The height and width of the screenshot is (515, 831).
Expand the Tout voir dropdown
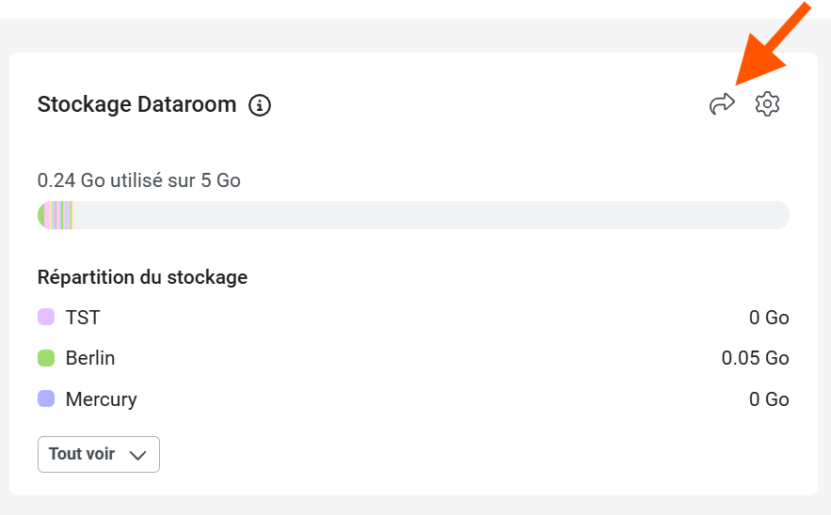pyautogui.click(x=98, y=455)
